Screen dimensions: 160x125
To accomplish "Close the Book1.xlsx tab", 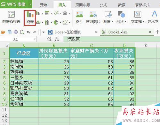I will pos(150,32).
